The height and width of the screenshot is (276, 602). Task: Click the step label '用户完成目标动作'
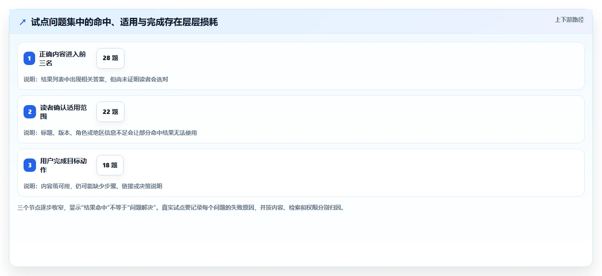point(64,165)
